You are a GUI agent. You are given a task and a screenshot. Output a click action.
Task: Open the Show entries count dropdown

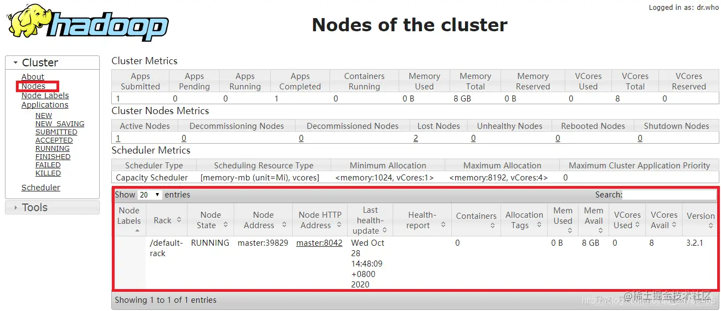(x=150, y=195)
